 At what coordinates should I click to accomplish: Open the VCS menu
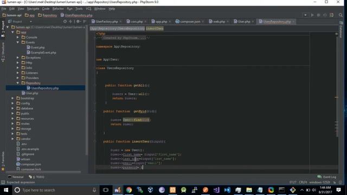88,9
